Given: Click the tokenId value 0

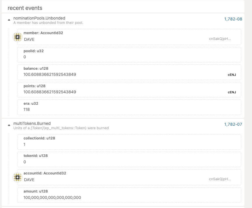Looking at the screenshot, I should coord(25,162).
